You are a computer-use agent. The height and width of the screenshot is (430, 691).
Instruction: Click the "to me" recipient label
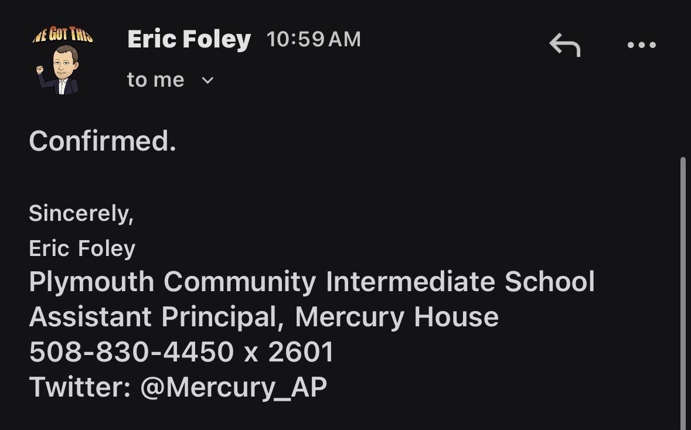point(155,80)
